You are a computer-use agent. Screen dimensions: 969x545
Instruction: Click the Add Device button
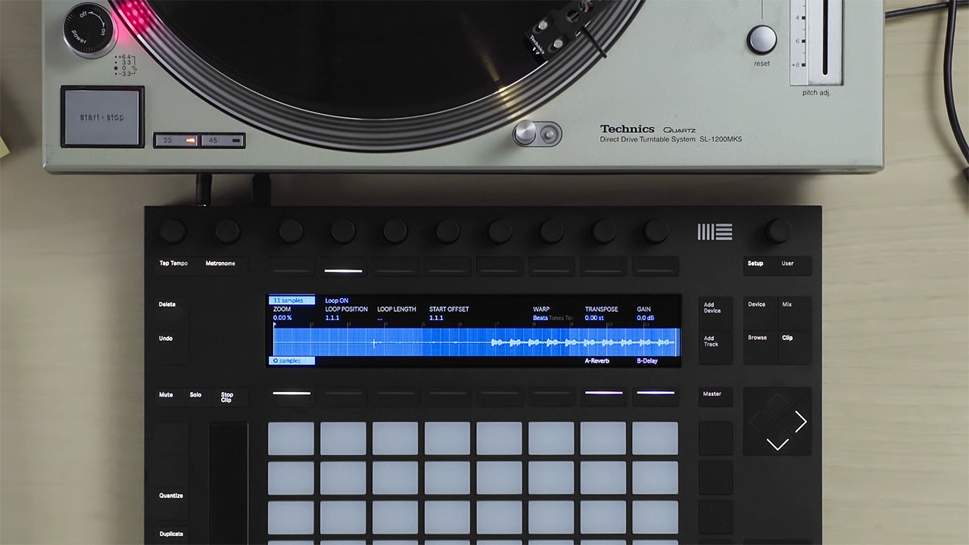pos(714,308)
